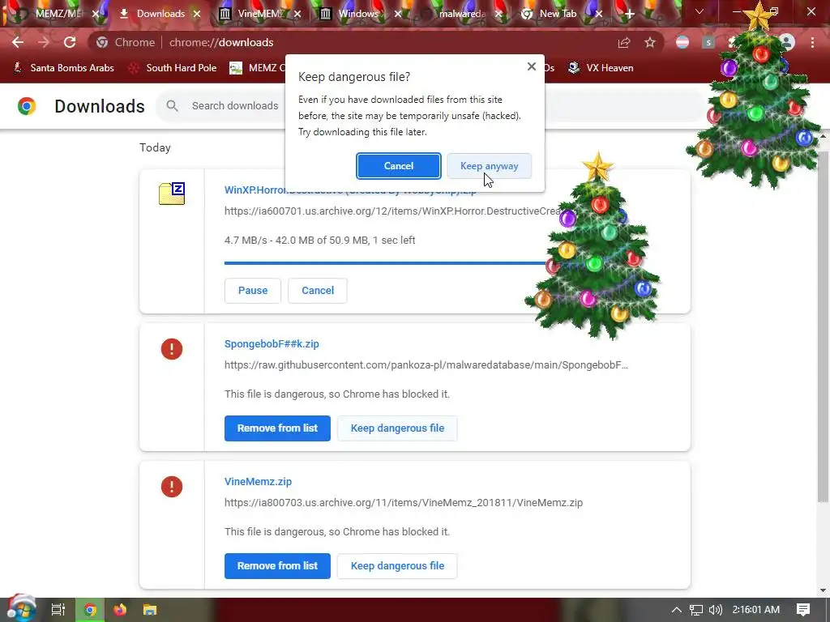Screen dimensions: 830x622
Task: Cancel the WinXP.Horror download
Action: (318, 291)
